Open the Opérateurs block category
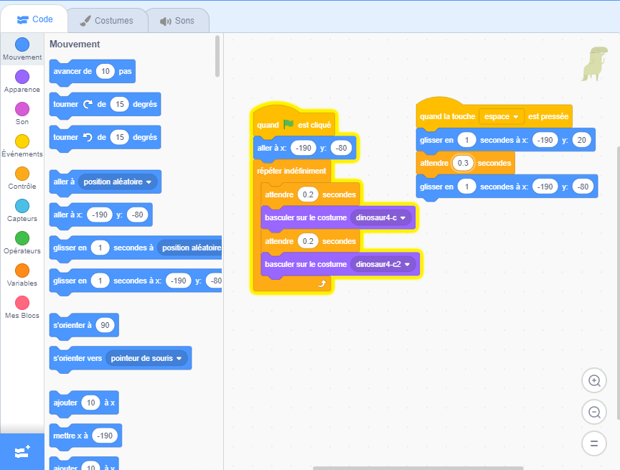This screenshot has width=620, height=470. tap(22, 239)
